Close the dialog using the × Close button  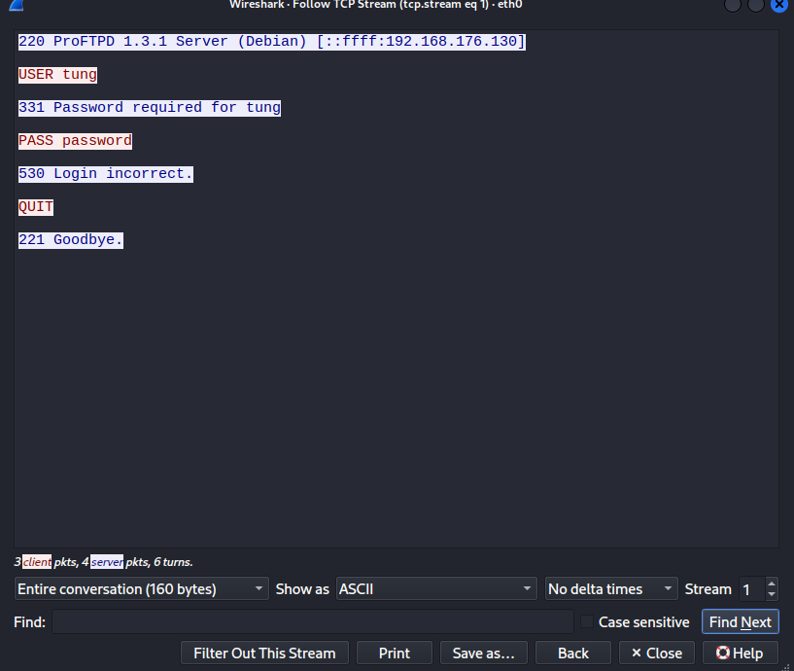(x=657, y=653)
